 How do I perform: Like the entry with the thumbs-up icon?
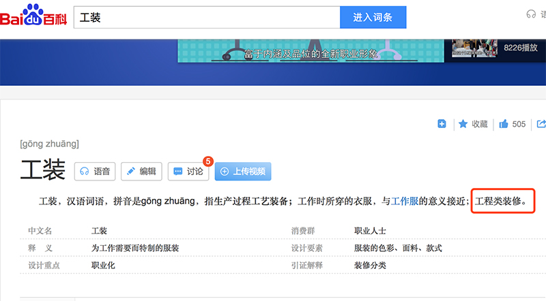click(504, 124)
